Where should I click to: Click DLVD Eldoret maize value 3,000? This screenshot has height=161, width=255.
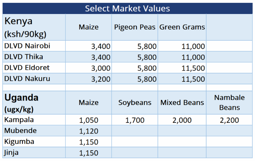(x=101, y=68)
